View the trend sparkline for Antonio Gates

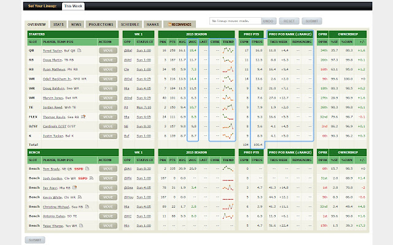(x=228, y=216)
